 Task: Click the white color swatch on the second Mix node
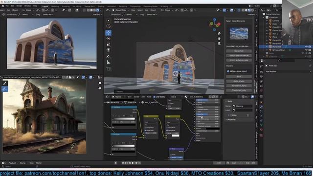coord(176,136)
